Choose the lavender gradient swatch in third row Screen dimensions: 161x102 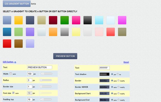30,44
